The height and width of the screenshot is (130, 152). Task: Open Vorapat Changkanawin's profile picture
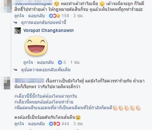tap(17, 31)
